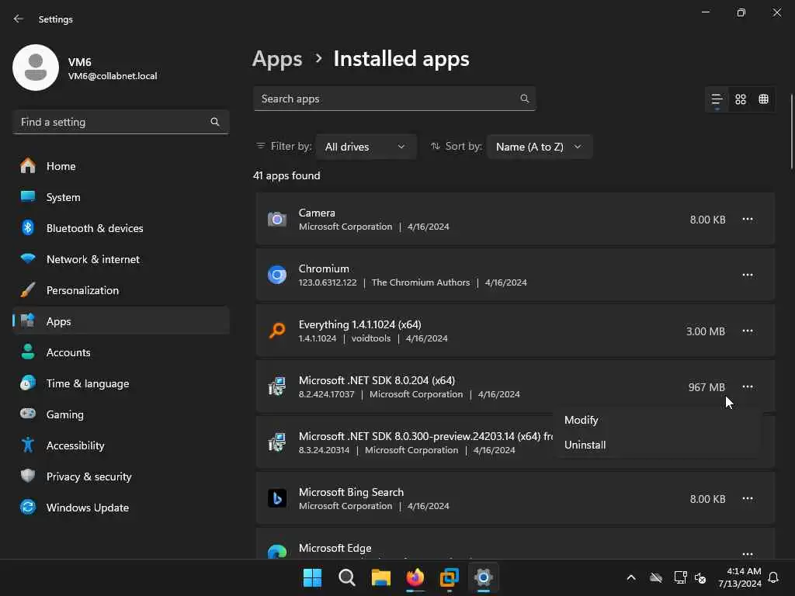Focus the Search apps field
Viewport: 795px width, 596px height.
click(x=394, y=99)
